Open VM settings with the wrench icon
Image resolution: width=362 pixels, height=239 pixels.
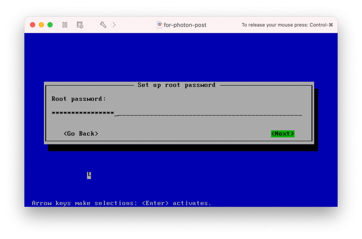pyautogui.click(x=103, y=25)
